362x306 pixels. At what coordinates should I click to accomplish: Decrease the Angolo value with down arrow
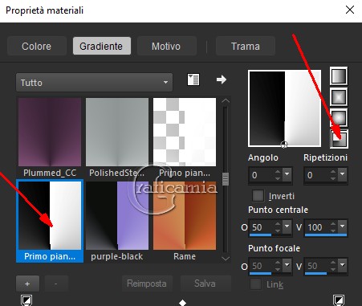[278, 178]
